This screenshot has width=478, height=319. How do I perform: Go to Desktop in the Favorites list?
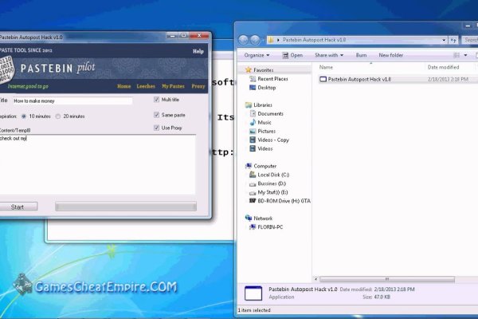click(x=266, y=88)
